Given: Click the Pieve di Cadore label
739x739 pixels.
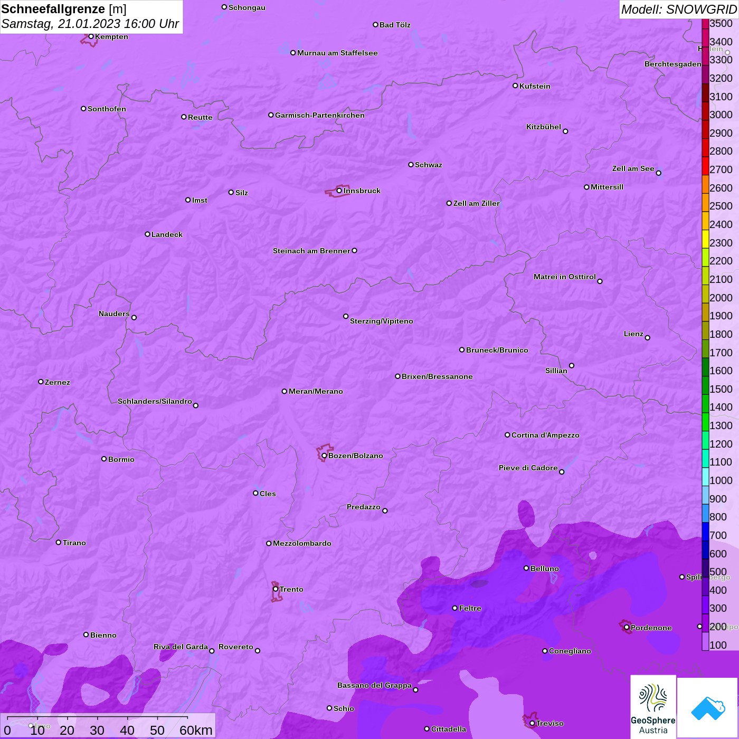Looking at the screenshot, I should (528, 468).
